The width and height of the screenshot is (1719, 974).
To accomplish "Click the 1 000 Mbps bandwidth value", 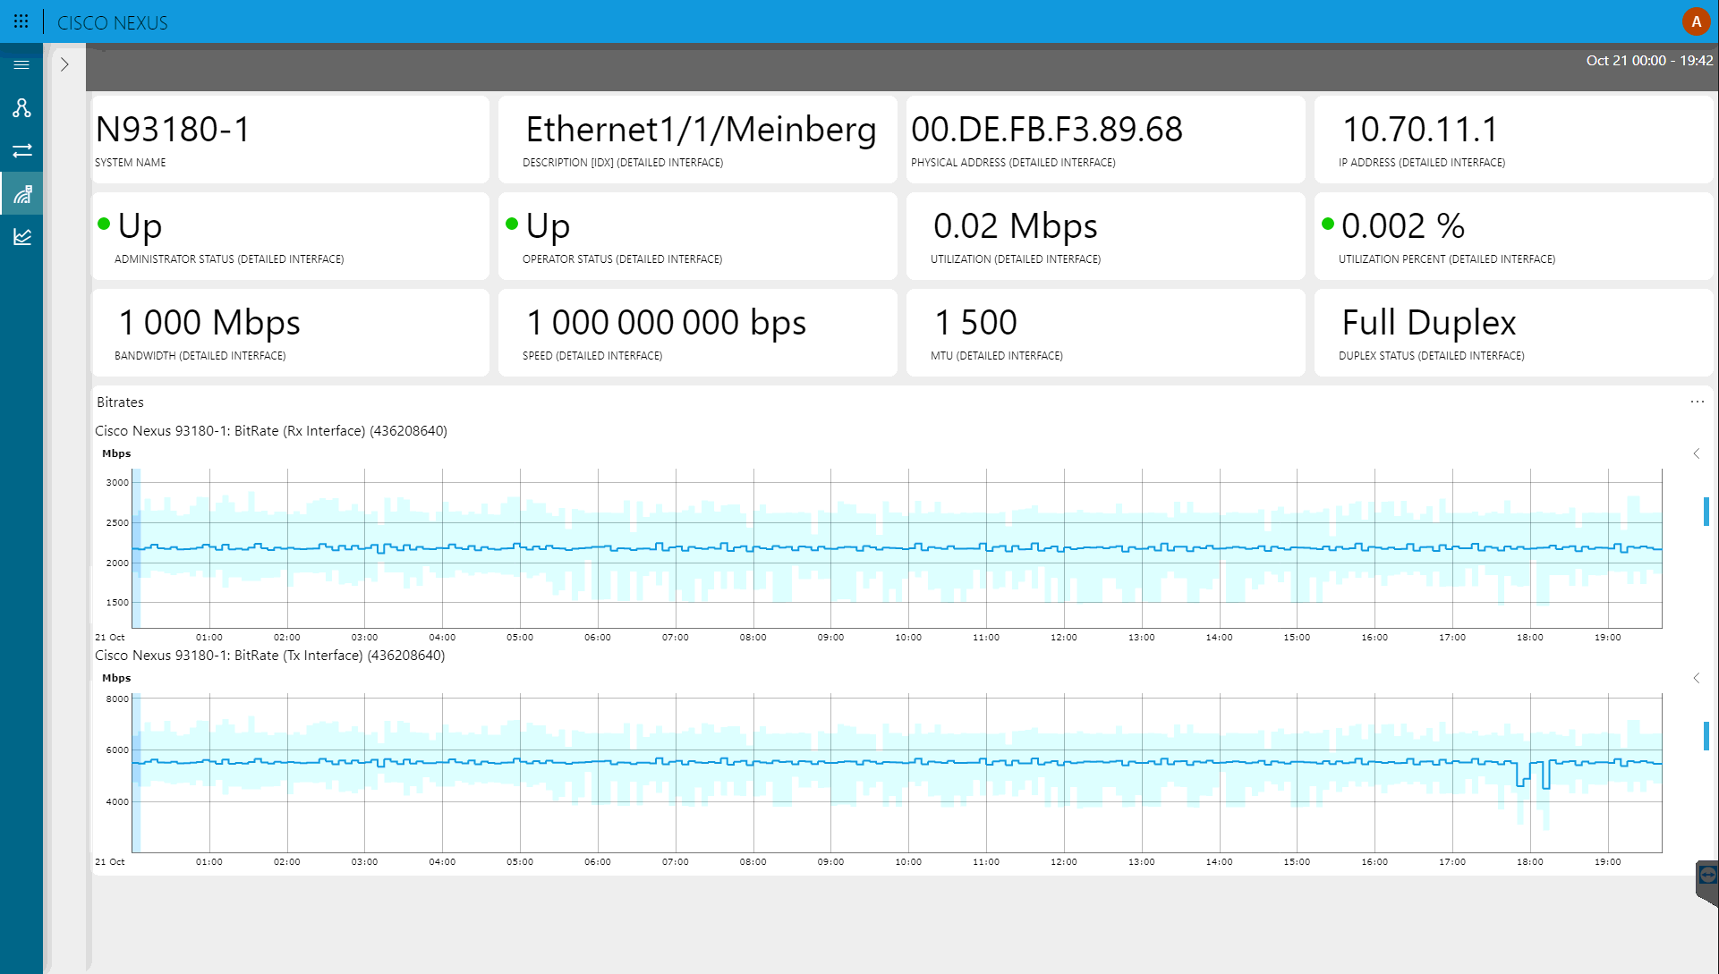I will click(209, 323).
